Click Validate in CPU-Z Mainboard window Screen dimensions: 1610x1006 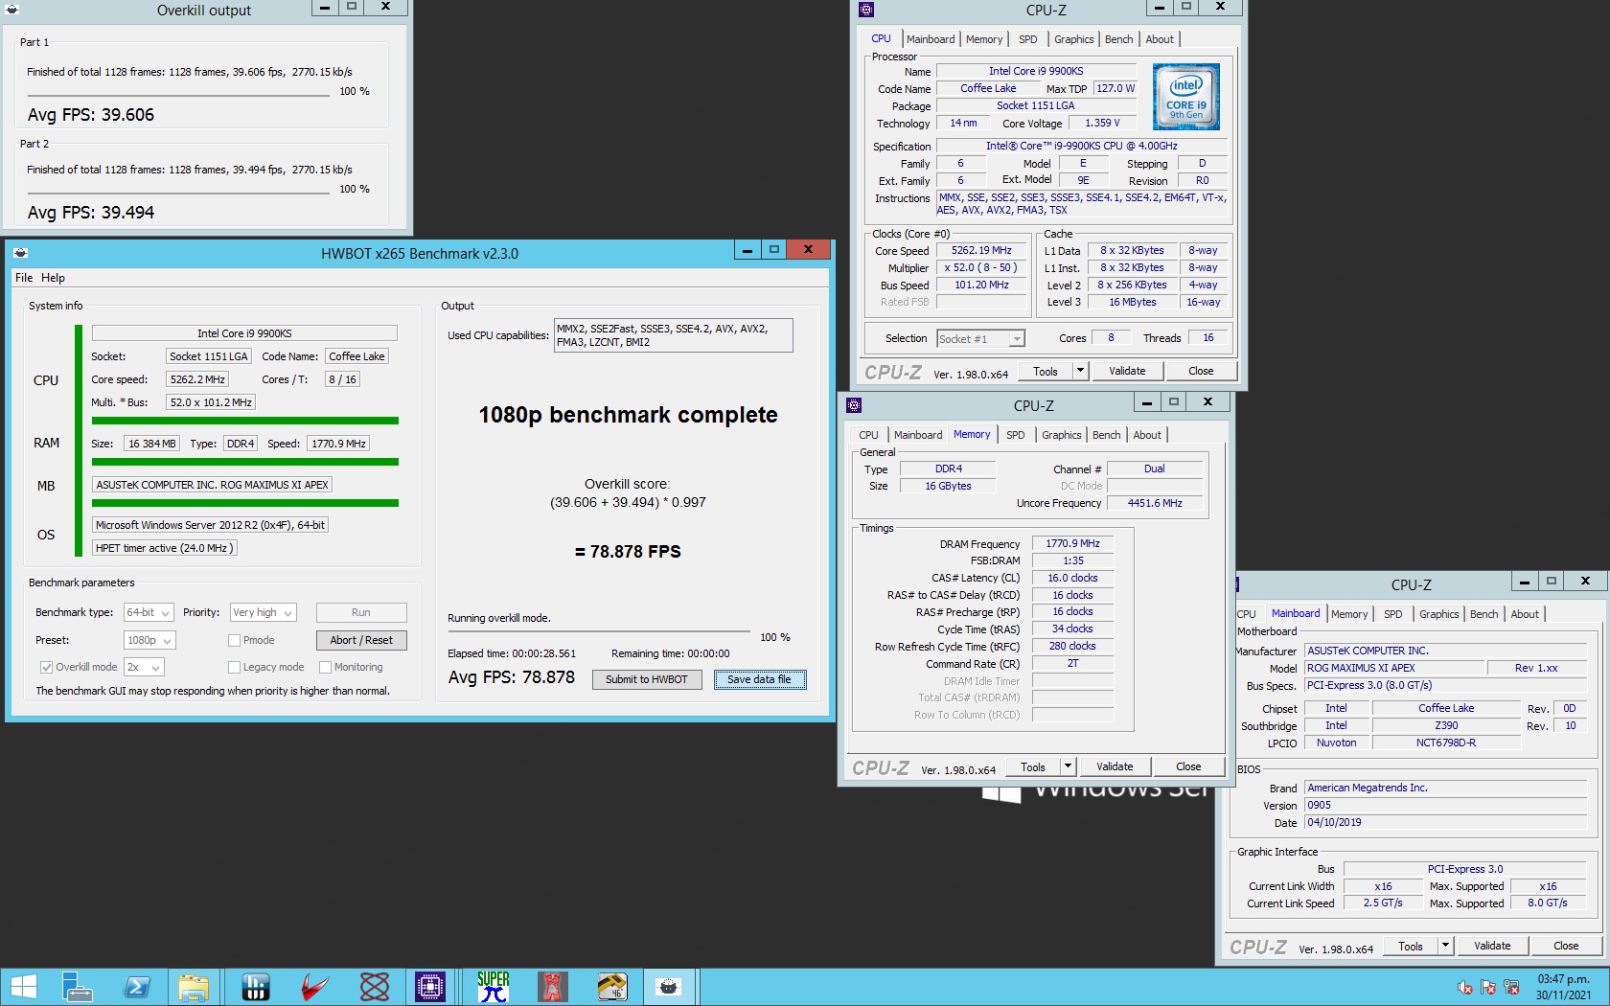pyautogui.click(x=1492, y=946)
